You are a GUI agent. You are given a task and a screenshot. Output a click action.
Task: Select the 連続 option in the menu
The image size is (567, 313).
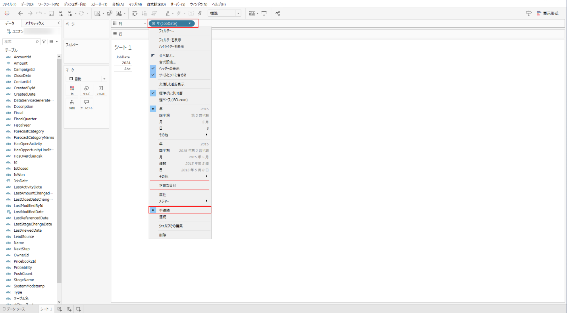pyautogui.click(x=163, y=217)
